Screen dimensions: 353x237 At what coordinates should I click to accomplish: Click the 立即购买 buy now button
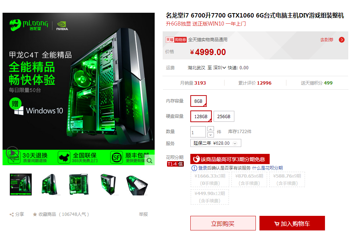tap(223, 223)
